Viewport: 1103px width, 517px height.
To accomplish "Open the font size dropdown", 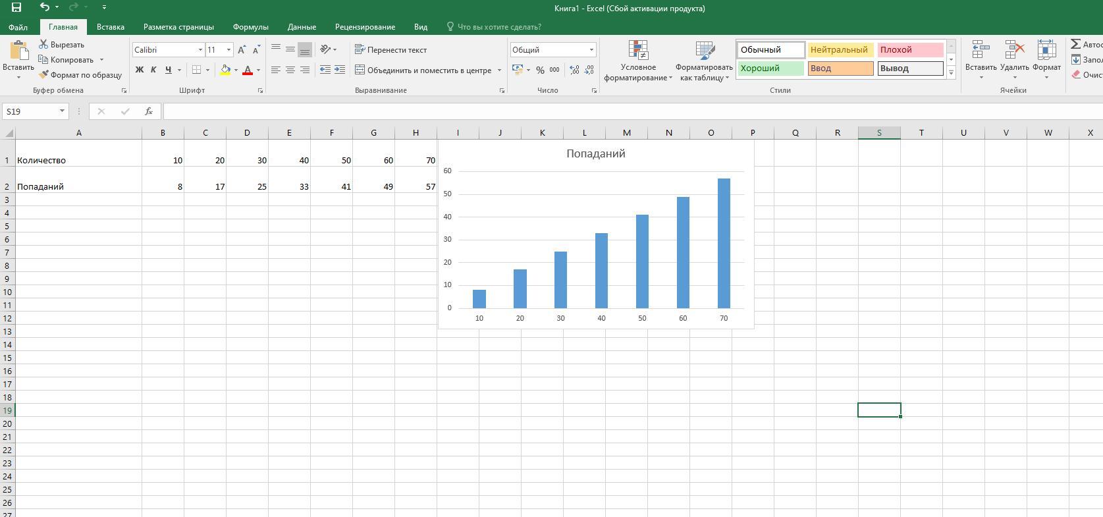I will (x=229, y=50).
